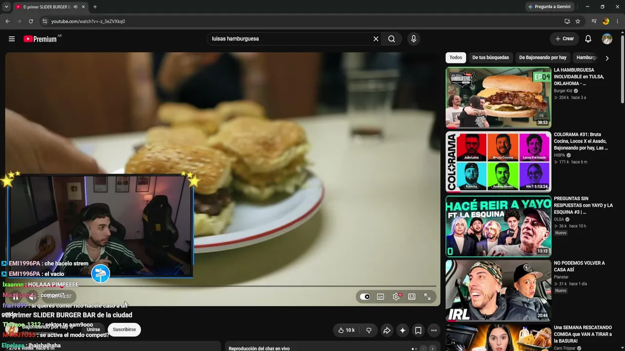Screen dimensions: 625x351
Task: Reload the page in Chrome
Action: tap(31, 21)
